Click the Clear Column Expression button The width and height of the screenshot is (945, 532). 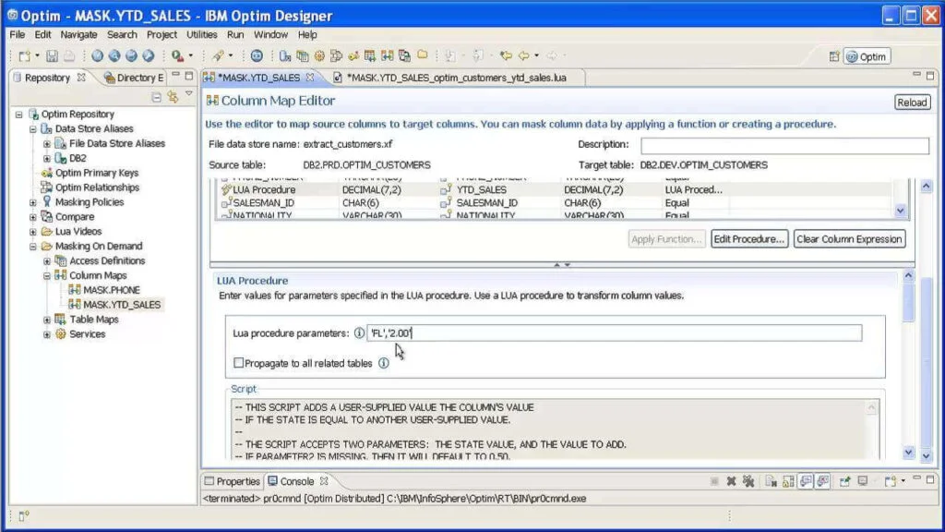point(849,239)
